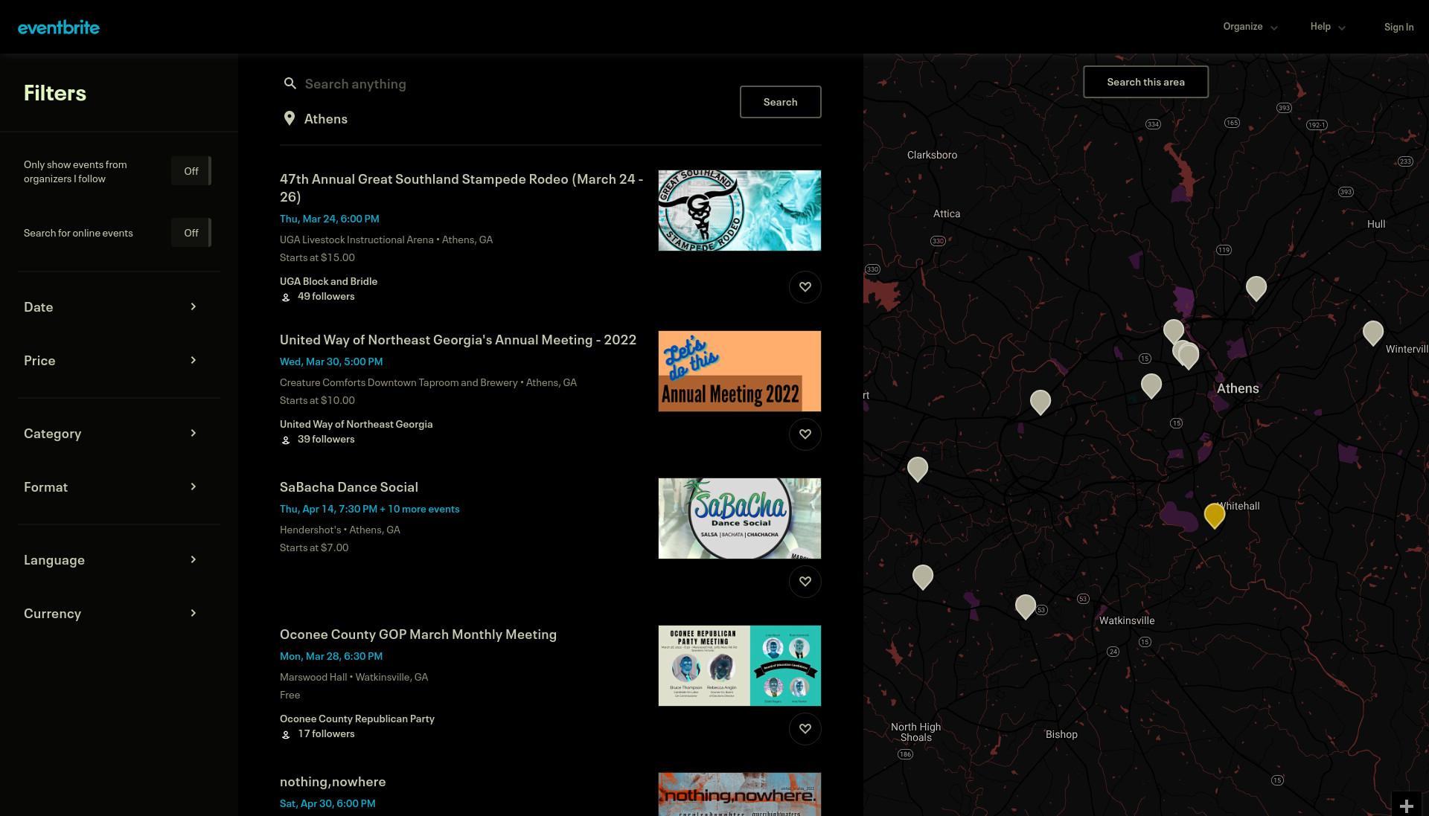
Task: Click the search magnifier icon
Action: click(290, 83)
